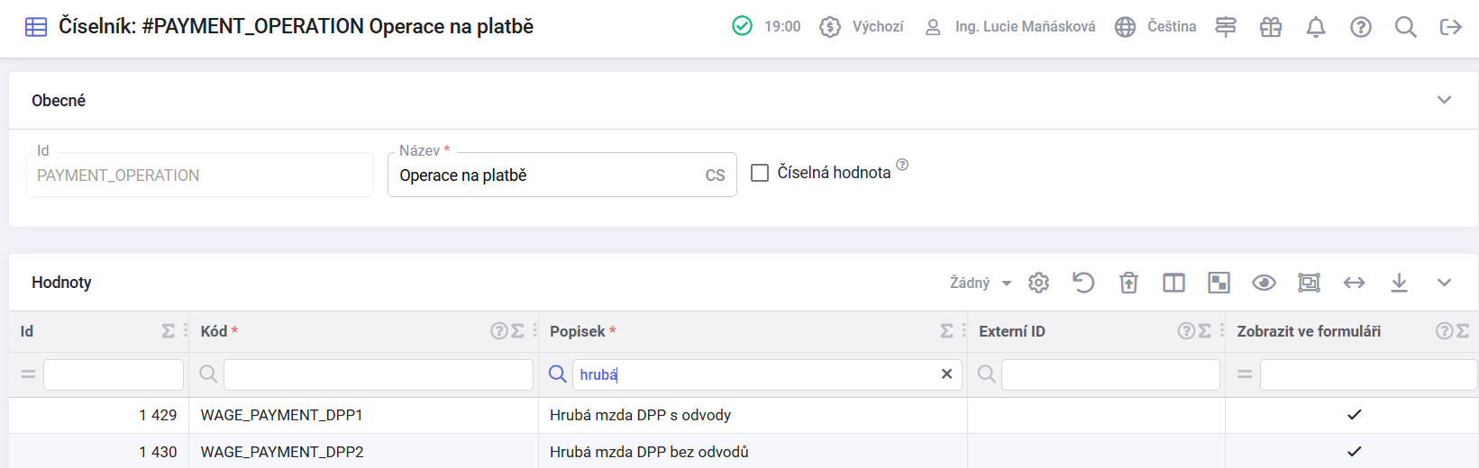Collapse the Hodnoty section
The width and height of the screenshot is (1479, 468).
1445,283
